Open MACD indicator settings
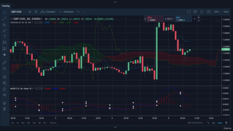 [x=39, y=88]
